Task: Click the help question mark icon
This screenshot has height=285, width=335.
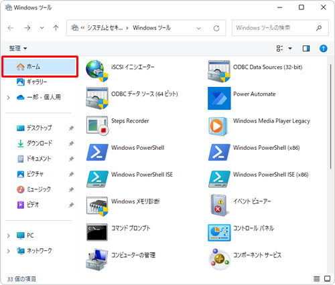Action: tap(323, 48)
